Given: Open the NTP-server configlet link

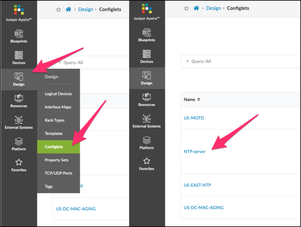Looking at the screenshot, I should tap(194, 152).
